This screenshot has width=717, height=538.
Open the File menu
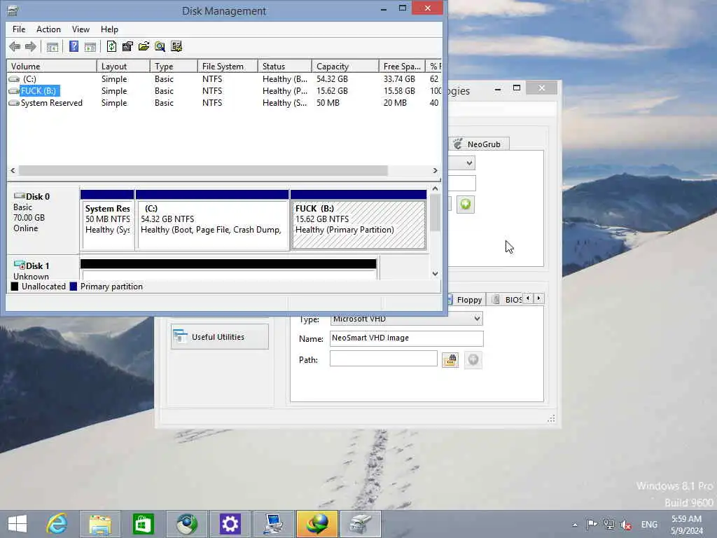(x=19, y=29)
